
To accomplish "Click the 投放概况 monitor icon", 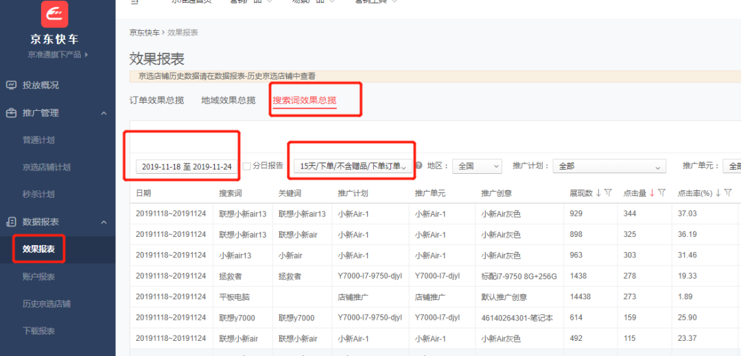I will click(11, 86).
